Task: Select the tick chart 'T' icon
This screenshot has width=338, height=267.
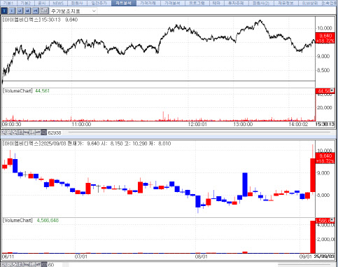Action: click(x=4, y=11)
